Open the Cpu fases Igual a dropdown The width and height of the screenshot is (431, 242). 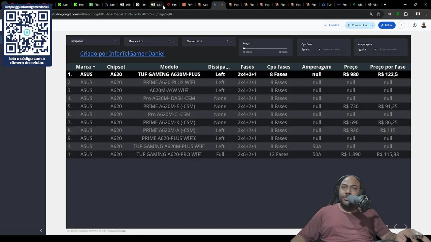pyautogui.click(x=311, y=49)
